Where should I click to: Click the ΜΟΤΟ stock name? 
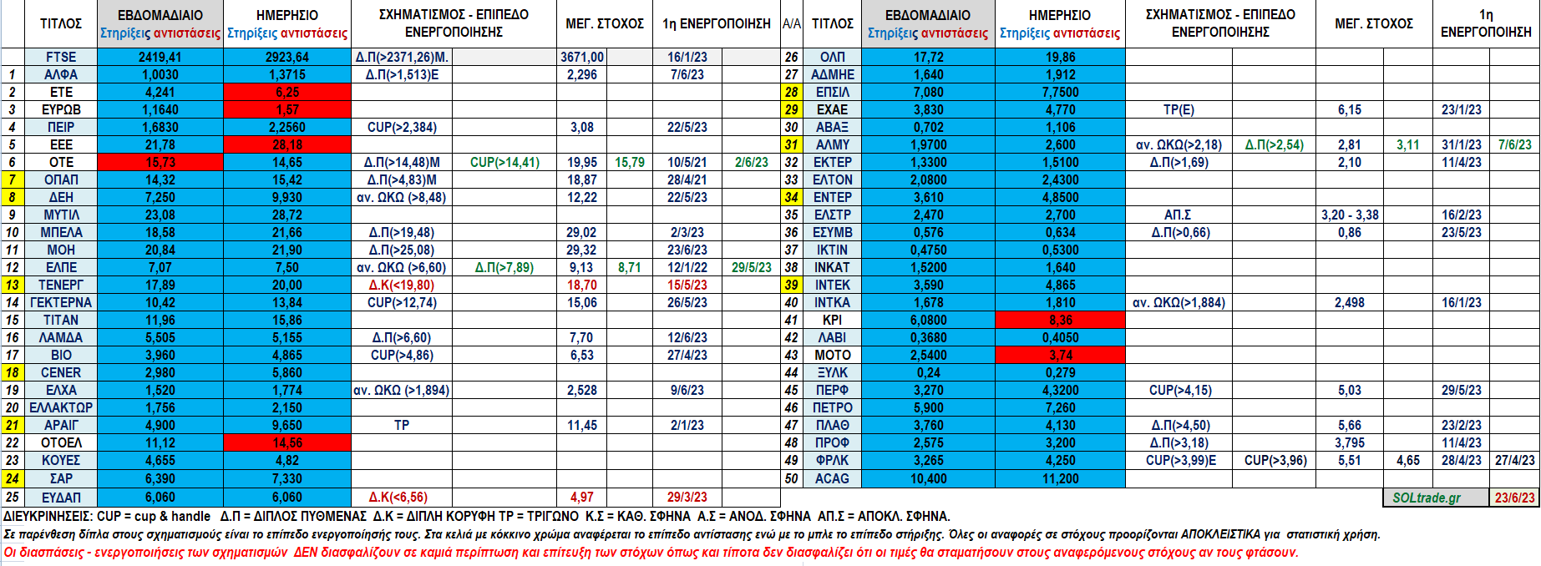coord(833,355)
